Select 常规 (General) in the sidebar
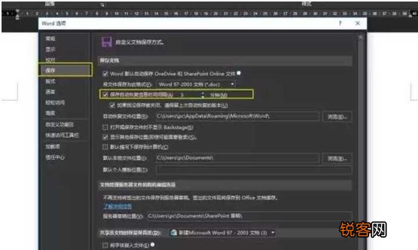Screen dimensions: 418x250 (50, 39)
